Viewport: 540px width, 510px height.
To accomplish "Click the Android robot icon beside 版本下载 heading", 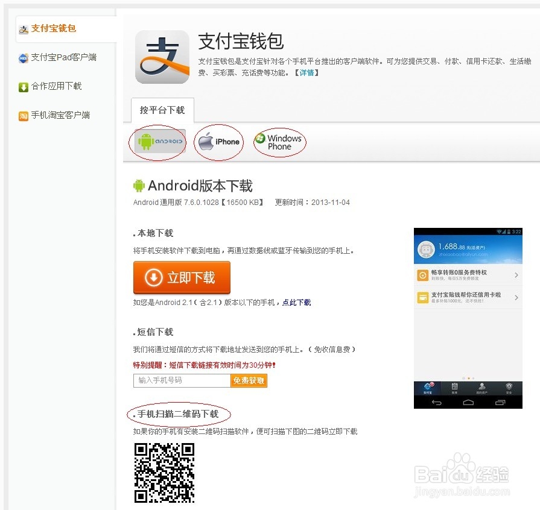I will (x=139, y=185).
